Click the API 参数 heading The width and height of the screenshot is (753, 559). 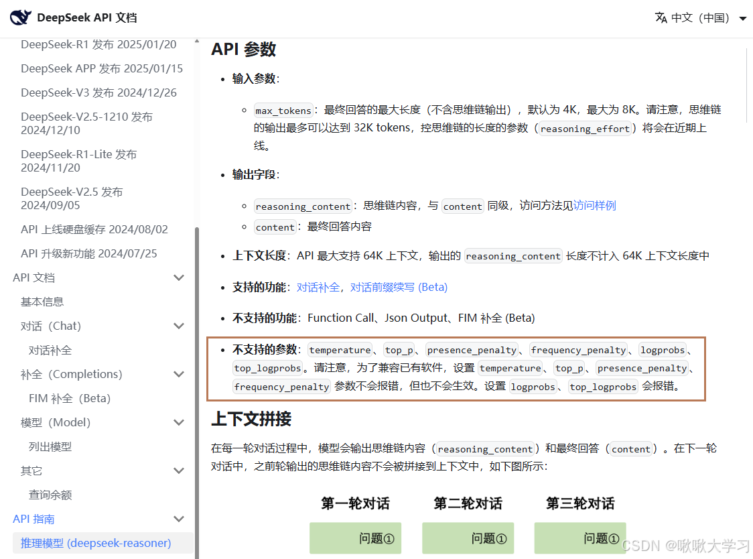click(x=243, y=50)
